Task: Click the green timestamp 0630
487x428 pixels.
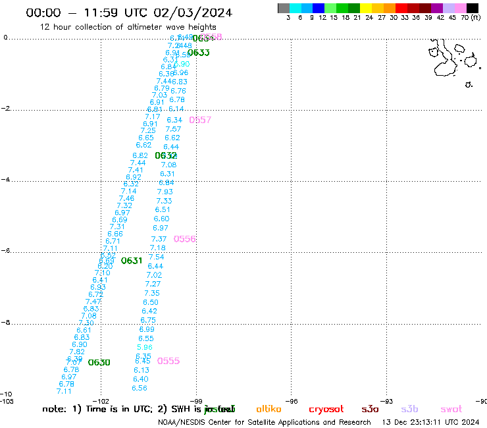Action: [x=99, y=362]
